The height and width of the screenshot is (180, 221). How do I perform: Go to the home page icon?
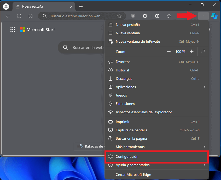pos(31,16)
